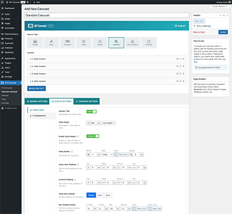232x214 pixels.
Task: Click the Publish button
Action: 223,32
